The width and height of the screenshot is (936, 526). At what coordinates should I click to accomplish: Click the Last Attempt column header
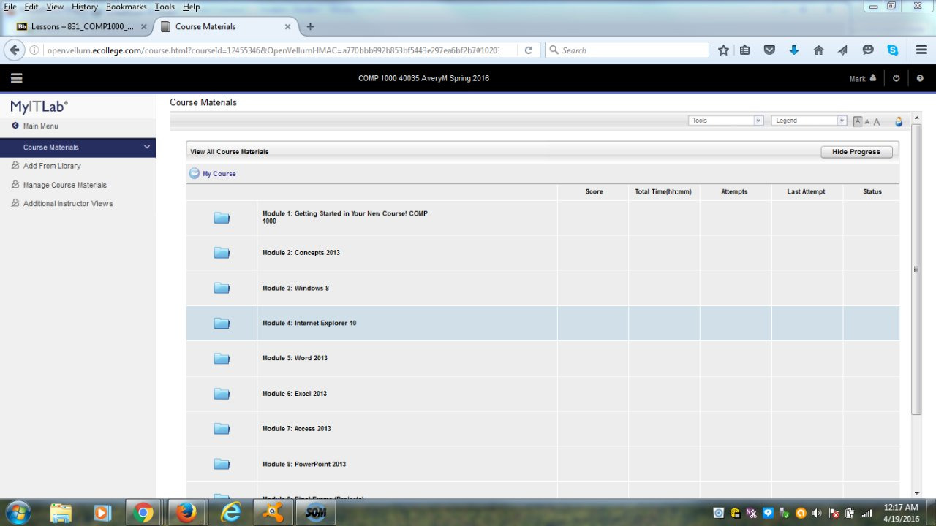point(806,191)
